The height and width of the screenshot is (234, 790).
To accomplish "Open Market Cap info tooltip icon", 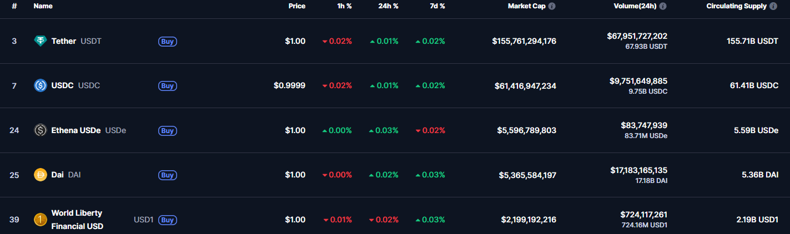I will click(x=552, y=6).
